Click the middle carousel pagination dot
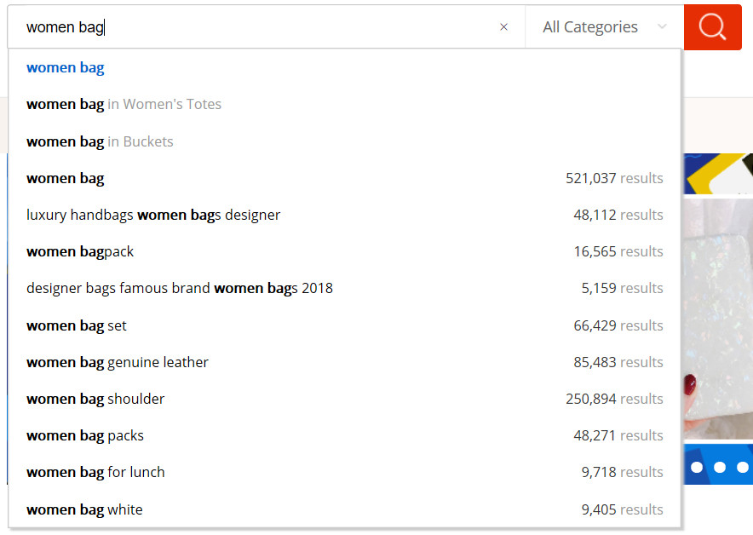Viewport: 753px width, 535px height. pyautogui.click(x=720, y=467)
